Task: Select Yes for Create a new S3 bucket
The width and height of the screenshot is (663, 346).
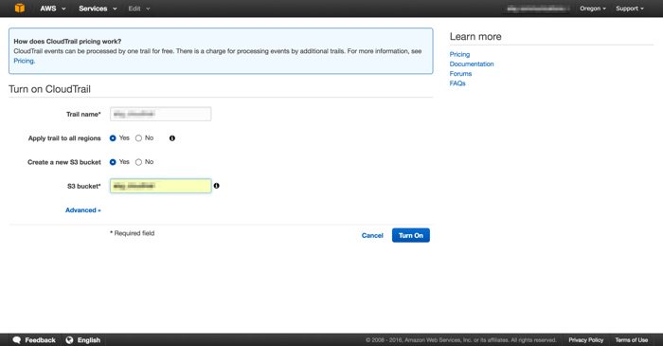Action: tap(113, 162)
